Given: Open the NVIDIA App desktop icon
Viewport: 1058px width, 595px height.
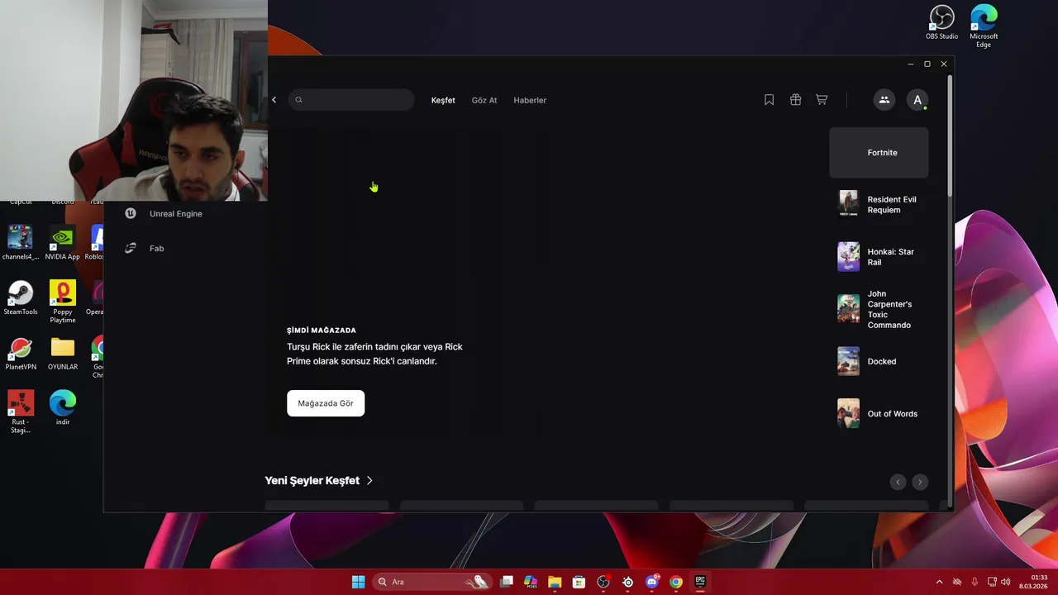Looking at the screenshot, I should 62,243.
